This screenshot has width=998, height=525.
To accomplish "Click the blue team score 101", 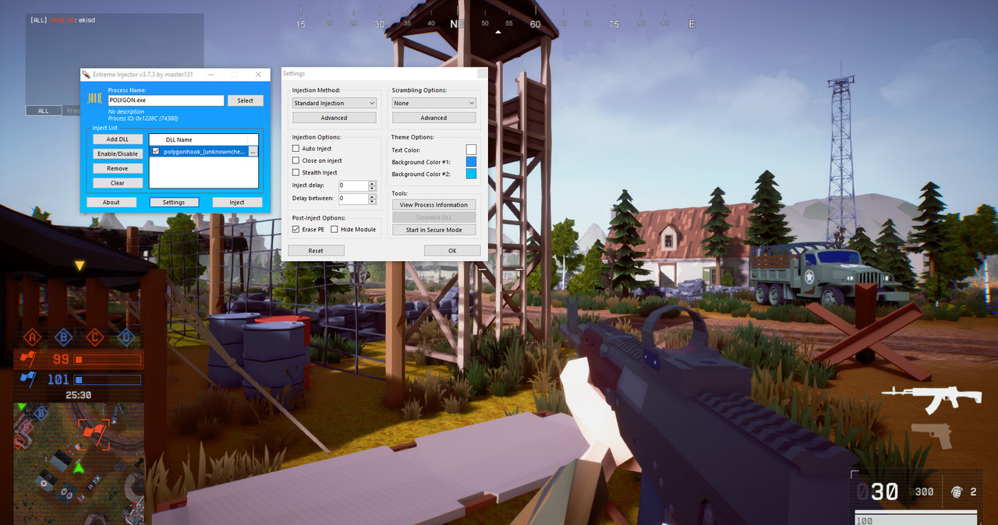I will coord(58,379).
